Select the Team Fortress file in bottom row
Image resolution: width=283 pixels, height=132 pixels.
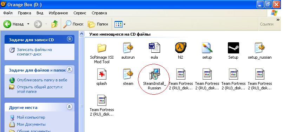102,100
